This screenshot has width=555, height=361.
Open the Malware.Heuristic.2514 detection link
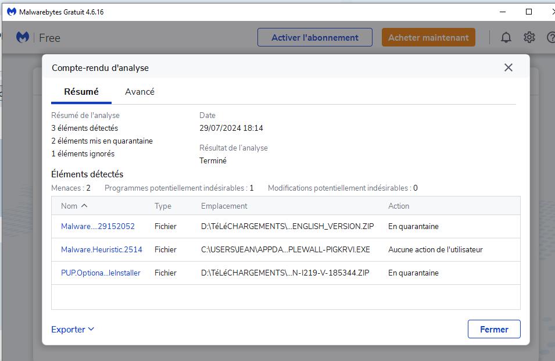[102, 250]
